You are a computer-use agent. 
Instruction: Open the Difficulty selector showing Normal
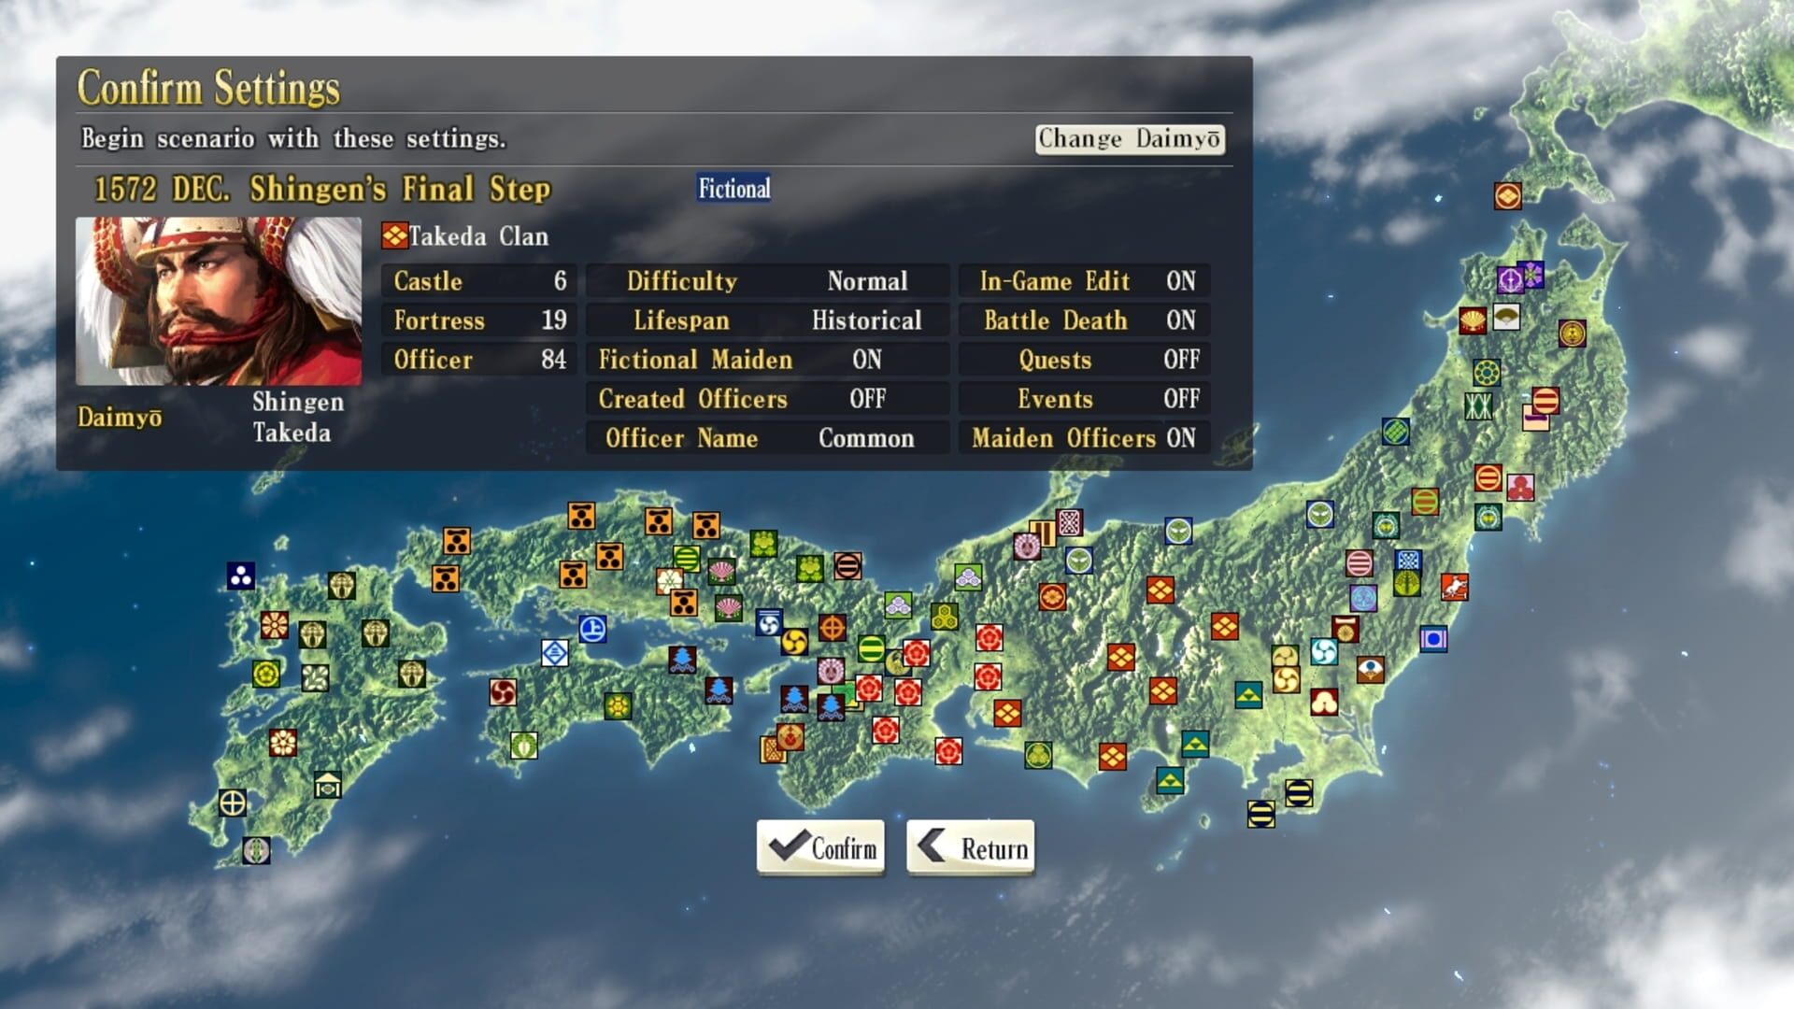(765, 281)
